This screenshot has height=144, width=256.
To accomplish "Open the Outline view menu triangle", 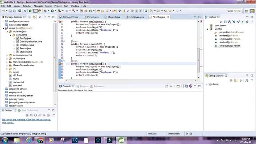I will tap(252, 22).
